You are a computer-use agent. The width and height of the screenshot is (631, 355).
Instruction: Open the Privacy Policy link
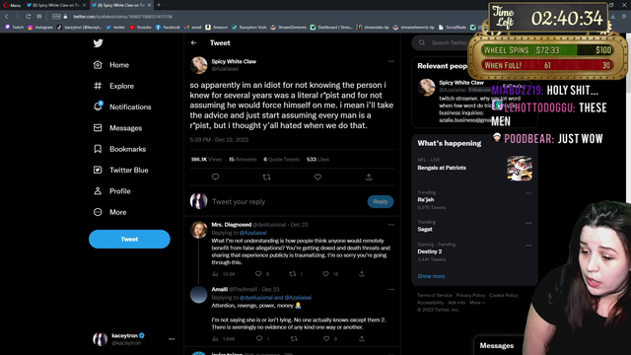(470, 296)
